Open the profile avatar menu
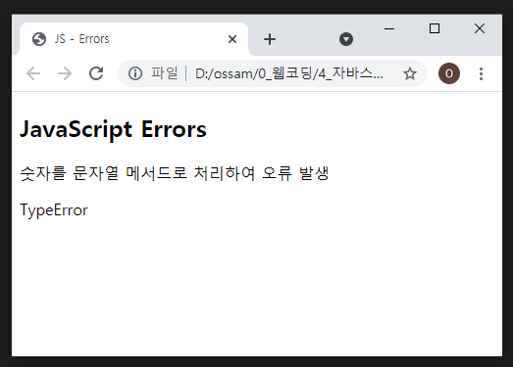Screen dimensions: 513x367 [x=449, y=73]
